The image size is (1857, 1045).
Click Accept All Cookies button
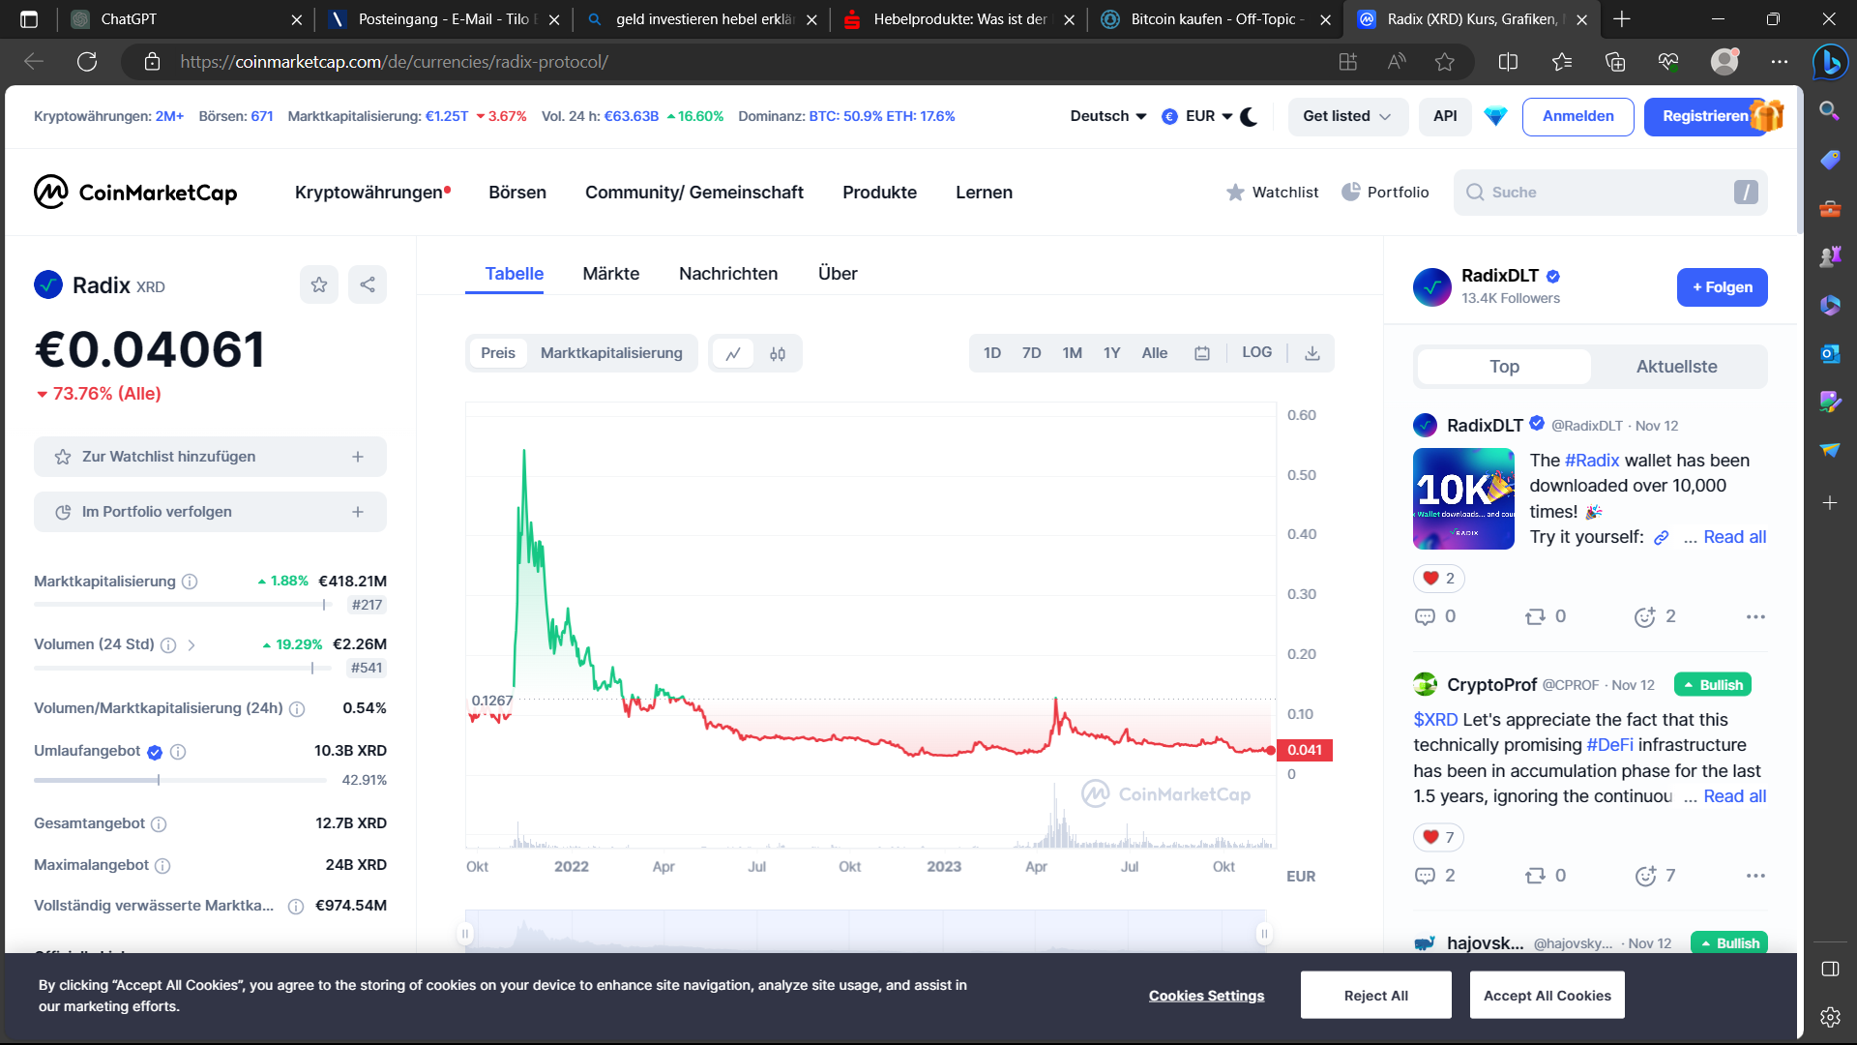pyautogui.click(x=1547, y=996)
